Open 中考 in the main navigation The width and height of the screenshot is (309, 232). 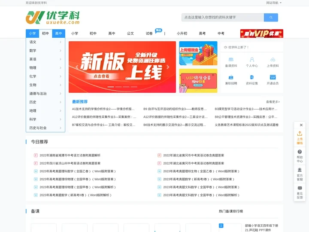pyautogui.click(x=221, y=34)
